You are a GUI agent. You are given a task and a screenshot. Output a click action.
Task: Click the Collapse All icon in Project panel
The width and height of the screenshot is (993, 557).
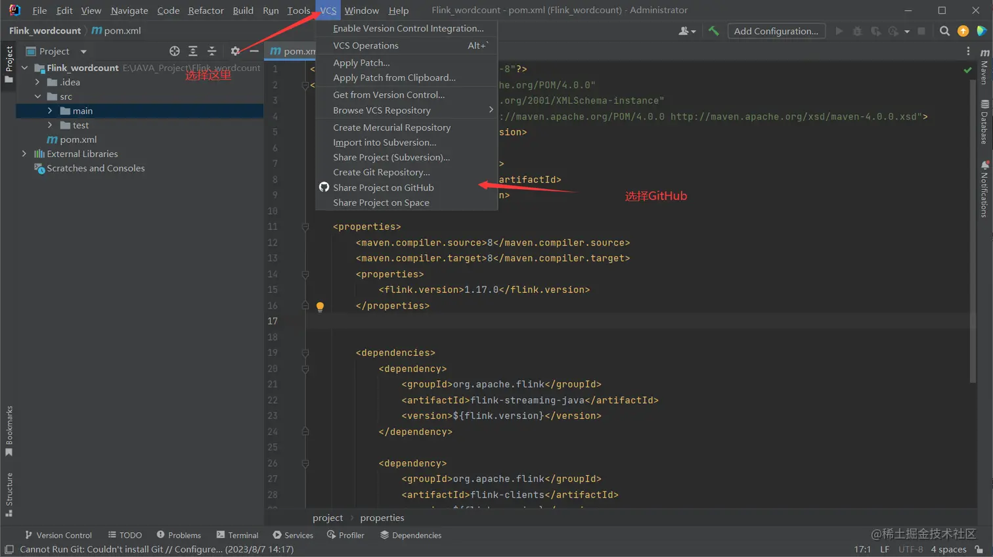click(x=211, y=51)
